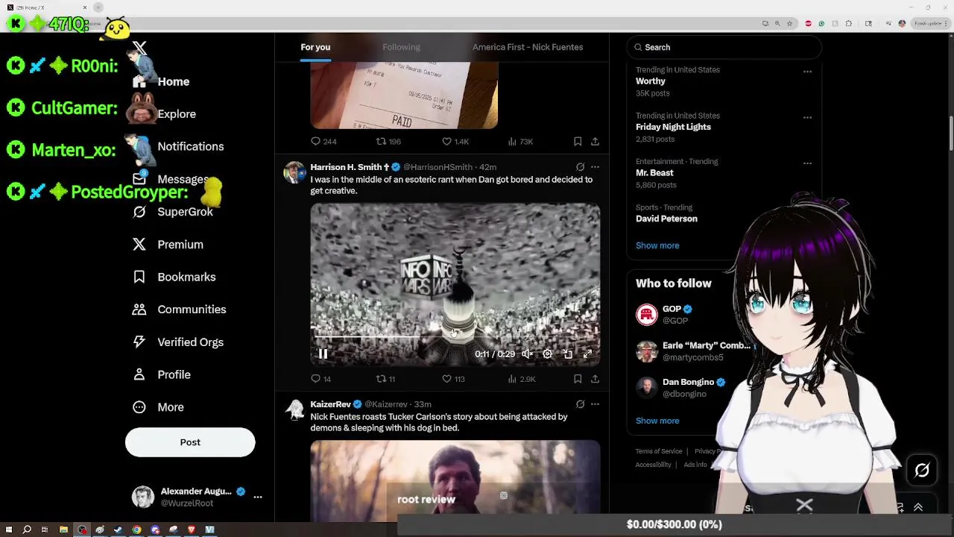View analytics for Harrison Smith's post
Viewport: 954px width, 537px height.
521,379
